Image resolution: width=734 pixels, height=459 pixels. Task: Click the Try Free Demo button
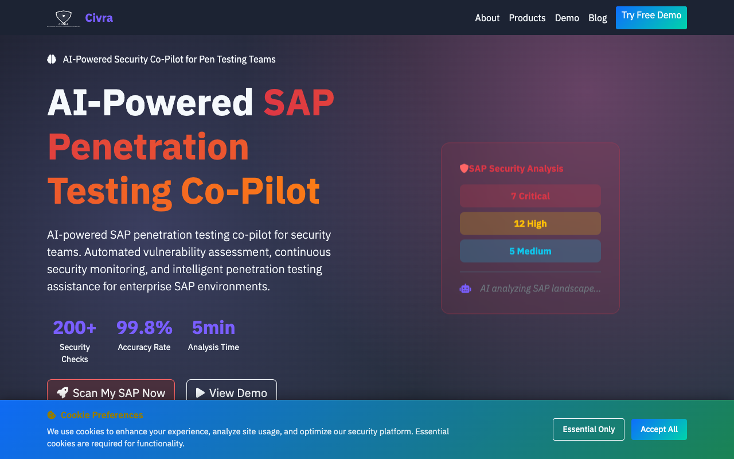click(651, 18)
